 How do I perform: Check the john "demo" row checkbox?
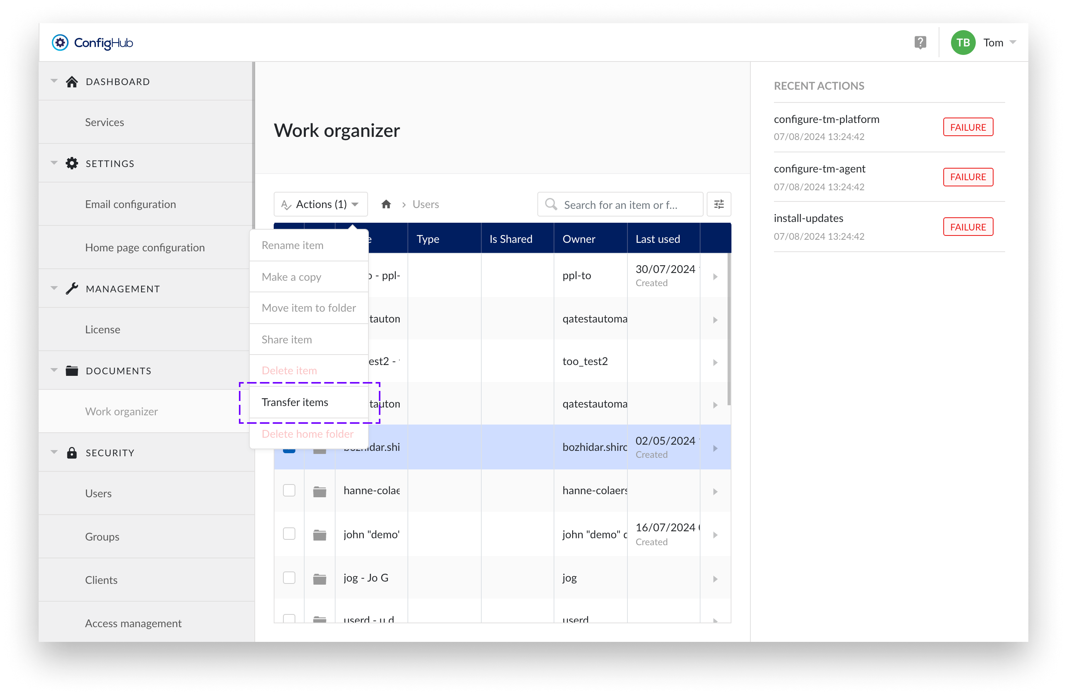(x=289, y=534)
